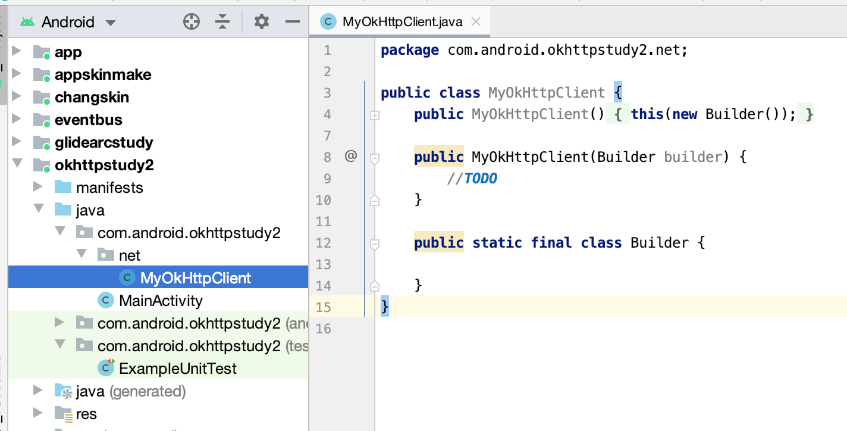Select the appskinmake module folder icon
The height and width of the screenshot is (431, 847).
42,75
